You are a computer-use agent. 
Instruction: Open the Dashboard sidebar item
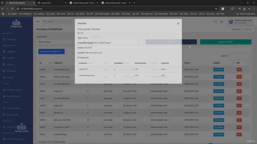11,40
